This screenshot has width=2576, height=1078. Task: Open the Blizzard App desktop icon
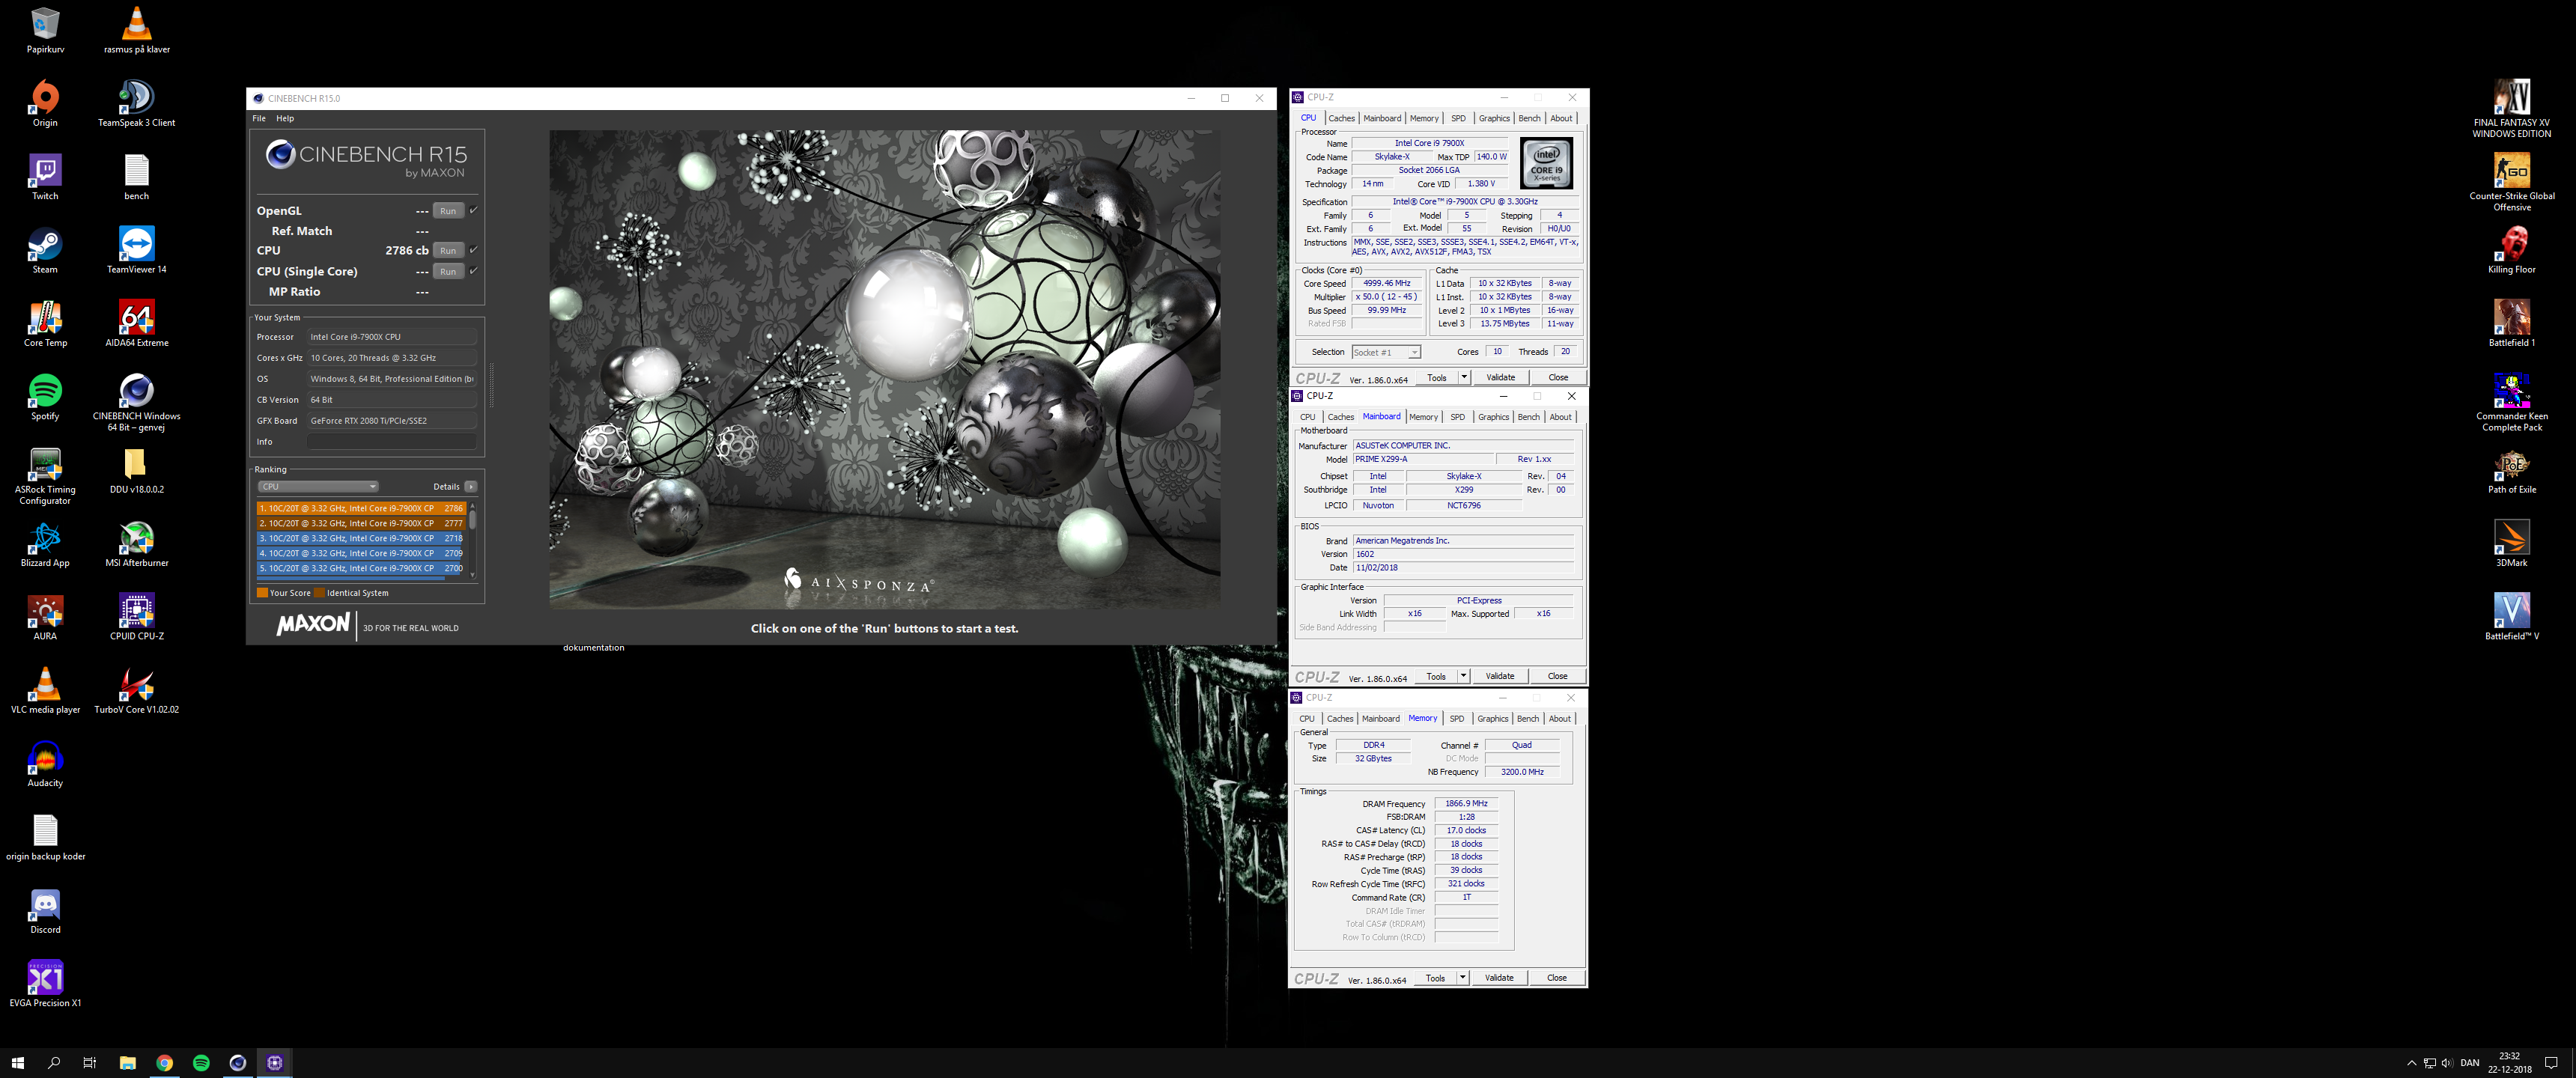click(x=45, y=544)
